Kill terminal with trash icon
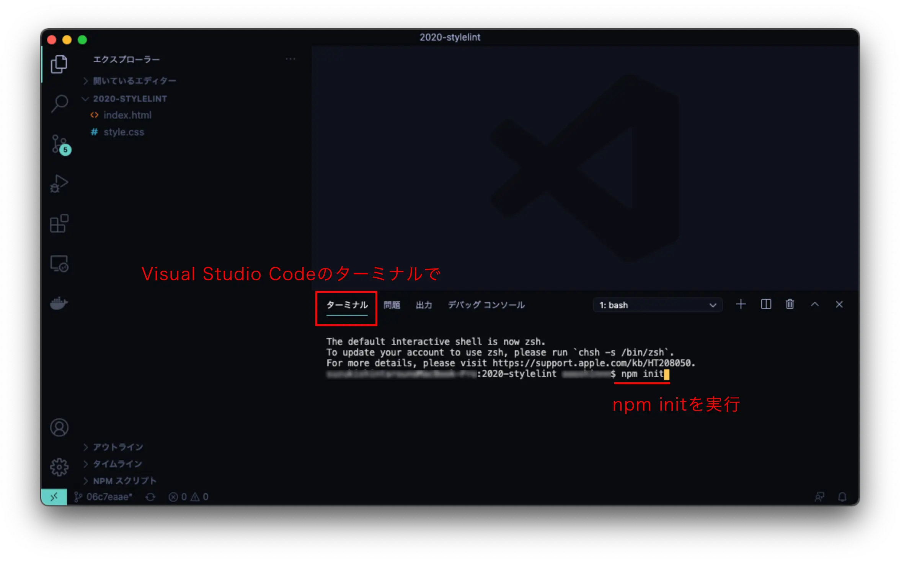This screenshot has width=904, height=562. click(790, 305)
